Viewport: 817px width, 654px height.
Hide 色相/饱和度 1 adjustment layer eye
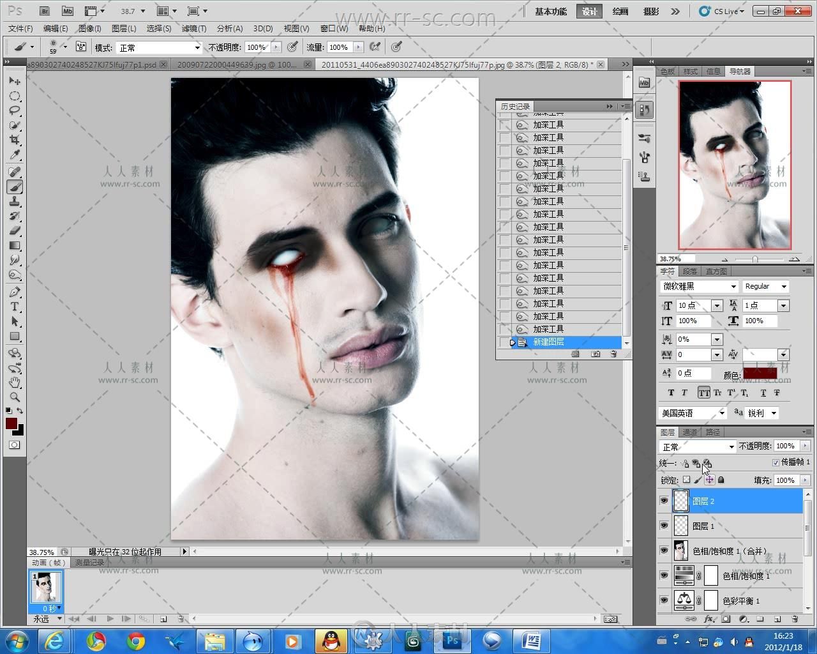[x=664, y=575]
